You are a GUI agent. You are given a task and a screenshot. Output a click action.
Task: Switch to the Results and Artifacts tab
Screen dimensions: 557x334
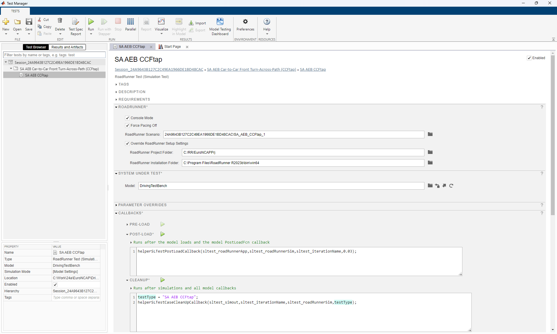67,47
